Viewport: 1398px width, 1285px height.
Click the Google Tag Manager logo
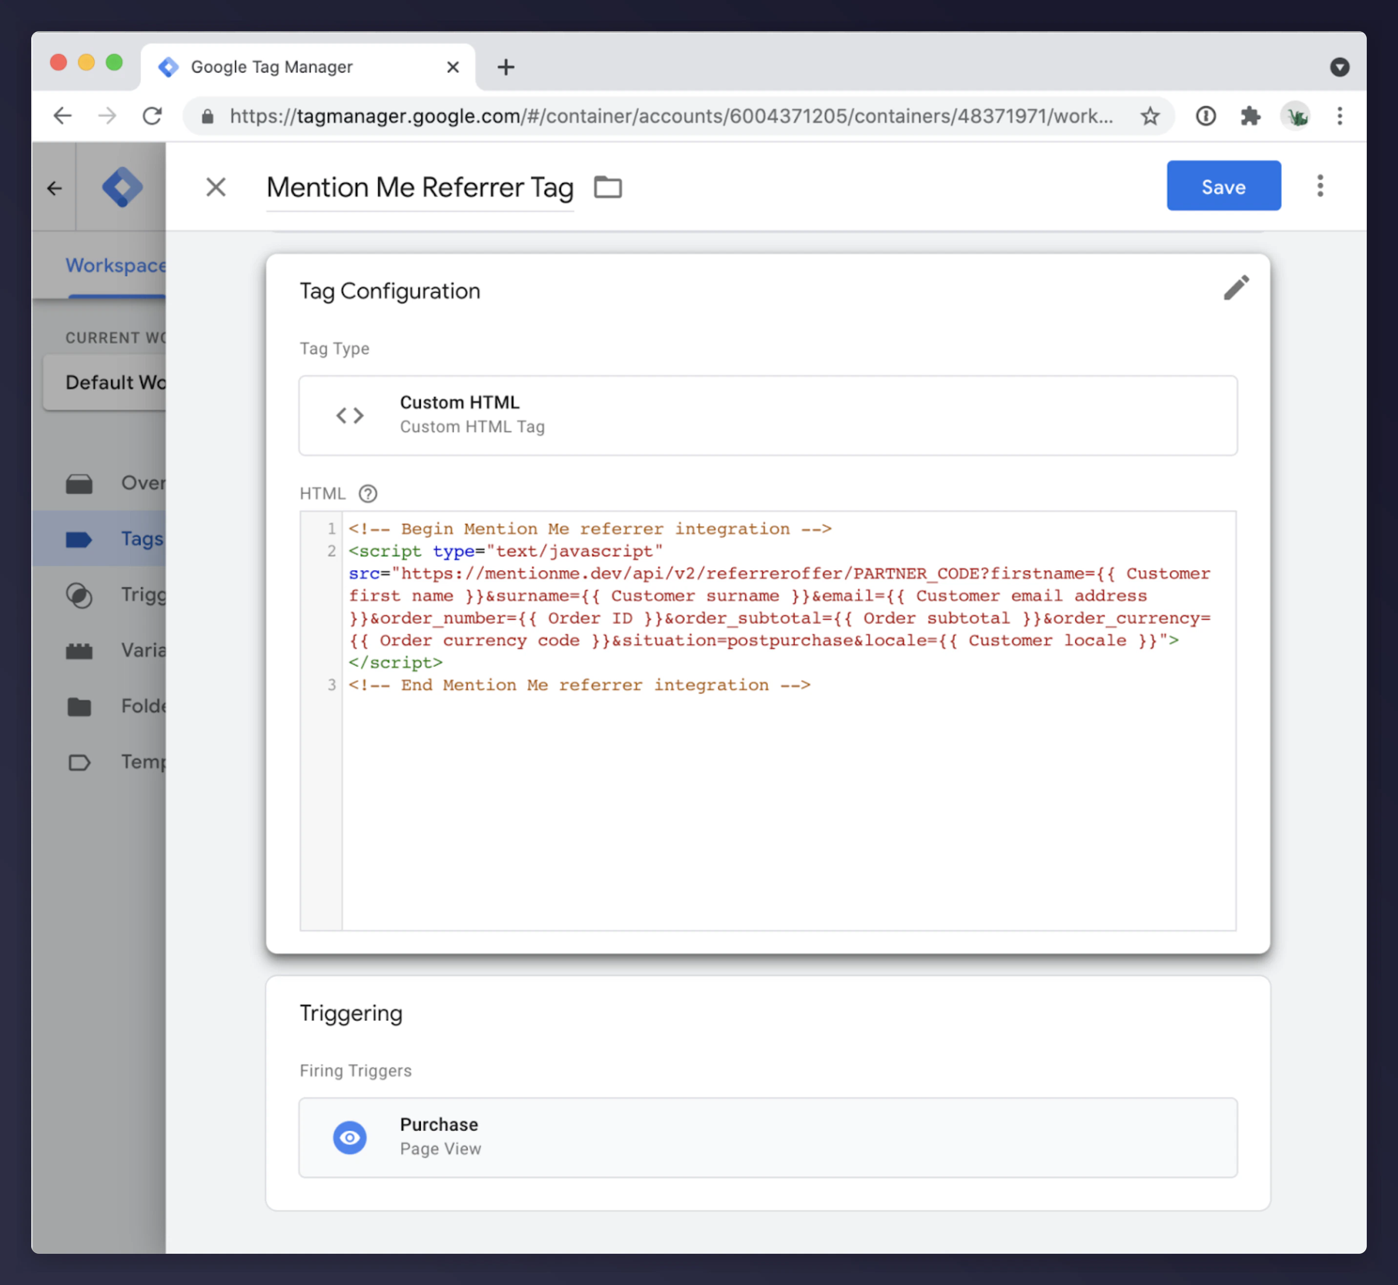[x=123, y=187]
